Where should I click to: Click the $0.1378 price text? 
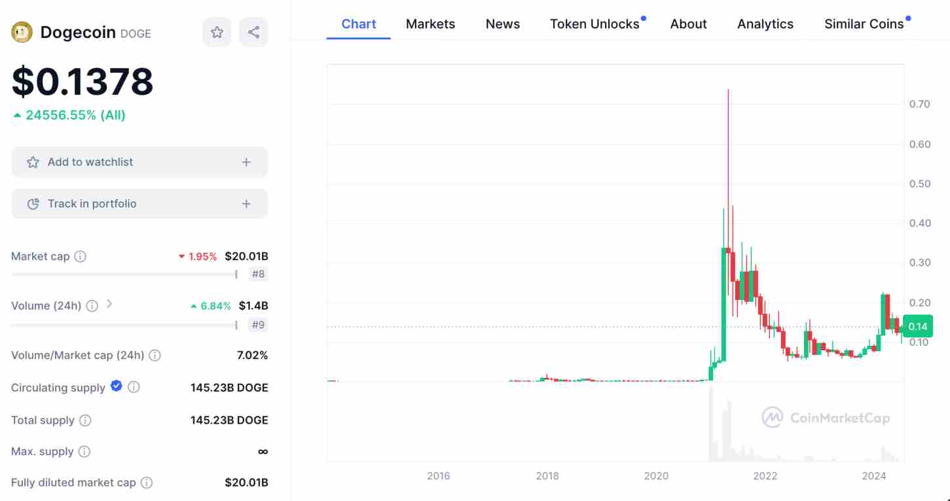point(82,81)
